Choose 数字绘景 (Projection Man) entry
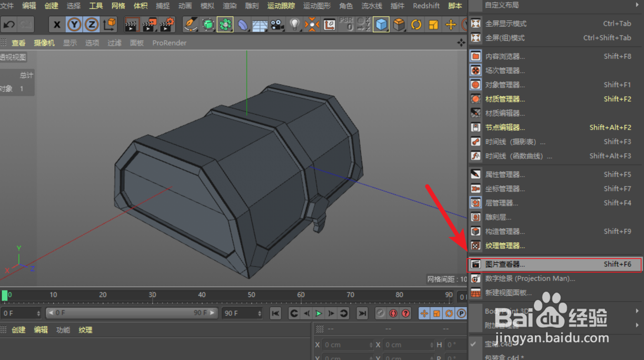The height and width of the screenshot is (360, 644). tap(554, 278)
